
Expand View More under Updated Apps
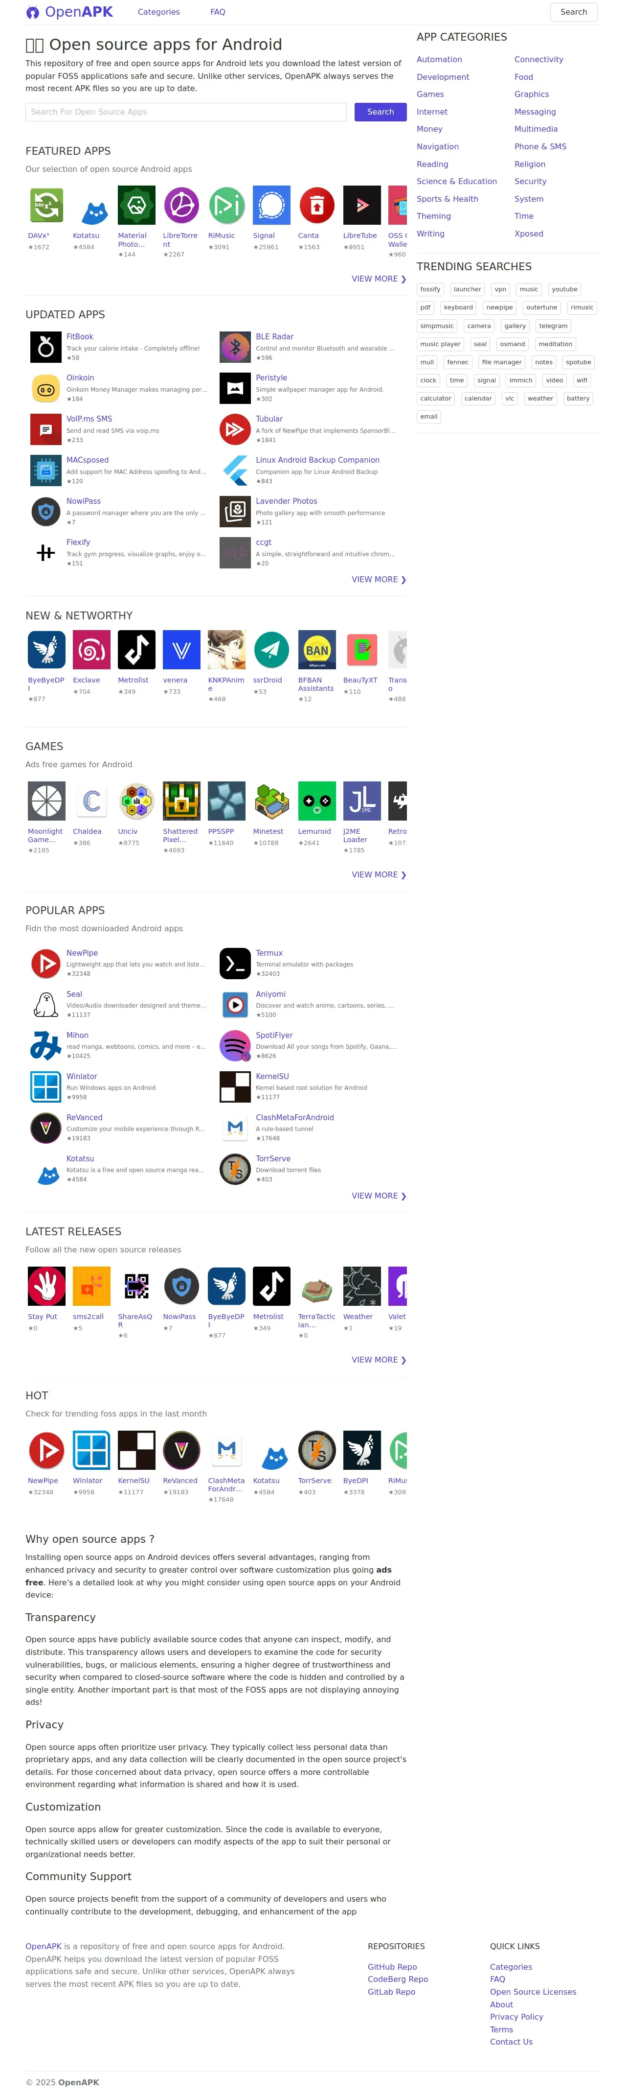pos(378,580)
